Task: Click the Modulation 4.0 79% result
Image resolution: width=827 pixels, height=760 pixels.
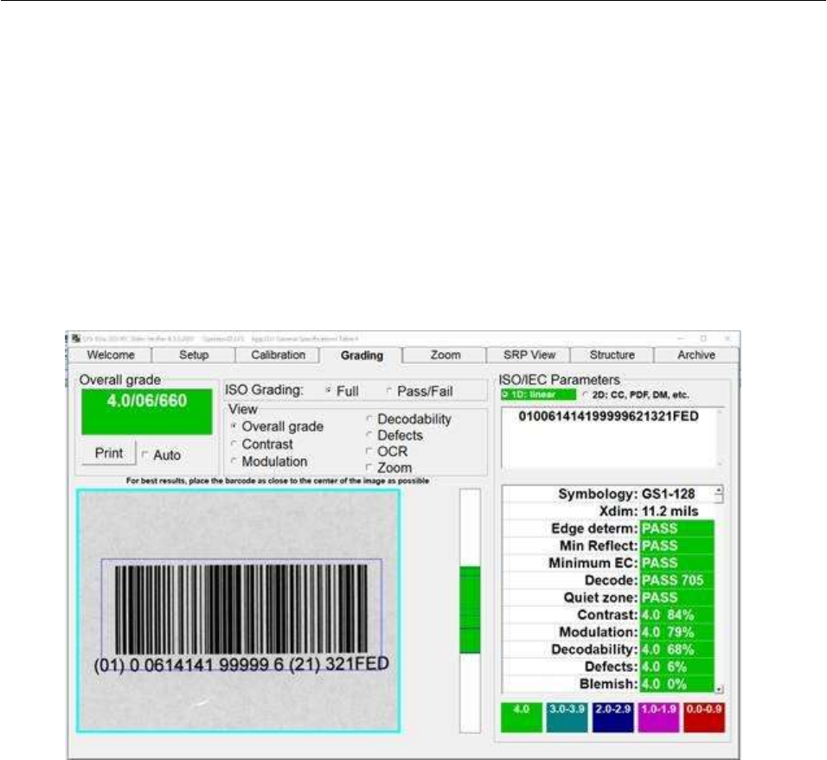Action: 677,632
